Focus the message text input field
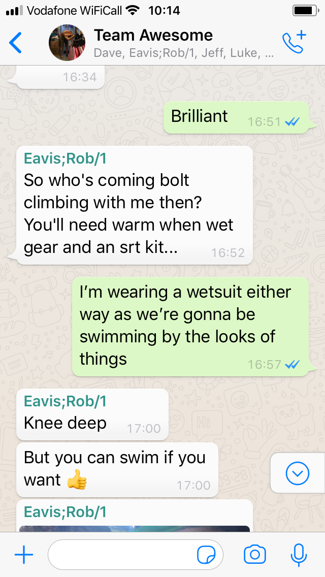 click(x=136, y=555)
